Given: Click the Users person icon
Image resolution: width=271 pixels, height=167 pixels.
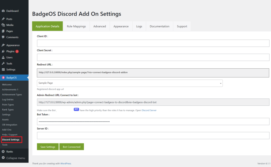Looking at the screenshot, I should pyautogui.click(x=3, y=58).
